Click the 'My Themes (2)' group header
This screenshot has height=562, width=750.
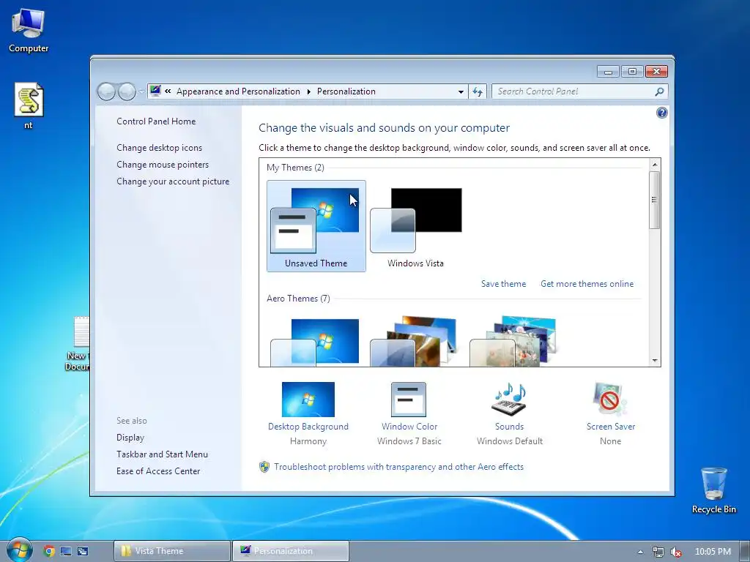point(295,168)
